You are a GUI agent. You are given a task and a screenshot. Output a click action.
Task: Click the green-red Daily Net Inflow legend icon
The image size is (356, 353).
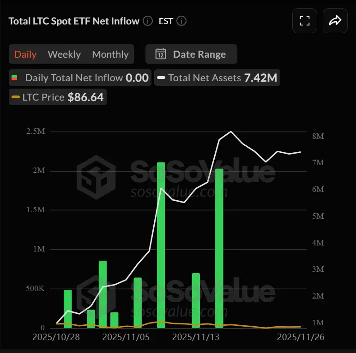(x=15, y=78)
